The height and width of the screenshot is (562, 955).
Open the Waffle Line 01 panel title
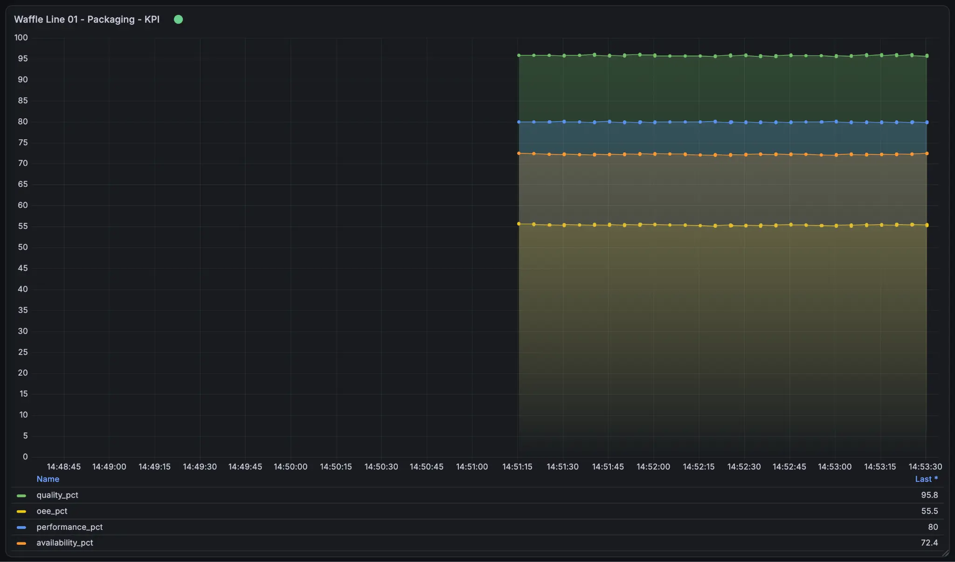[x=87, y=19]
